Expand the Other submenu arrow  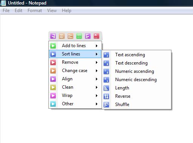[x=97, y=104]
